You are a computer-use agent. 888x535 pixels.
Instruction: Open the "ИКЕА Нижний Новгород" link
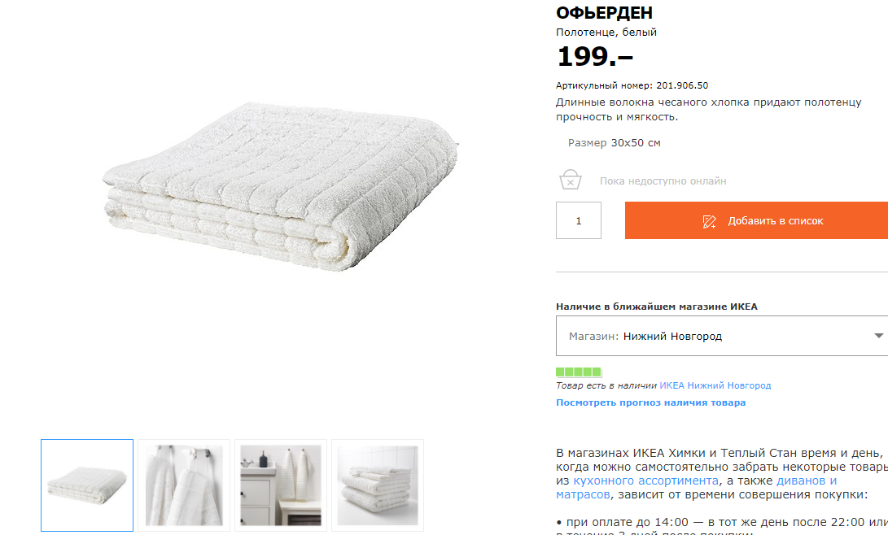click(715, 385)
